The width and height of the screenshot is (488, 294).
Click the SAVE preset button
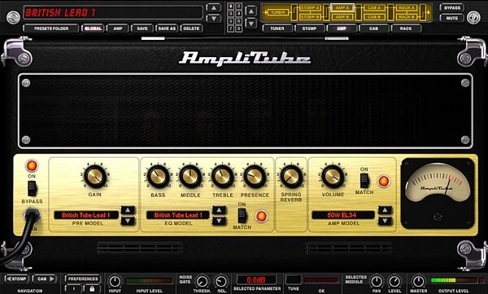pos(142,29)
